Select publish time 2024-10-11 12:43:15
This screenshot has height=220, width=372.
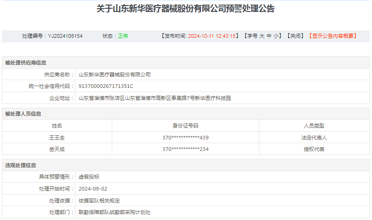pos(212,36)
